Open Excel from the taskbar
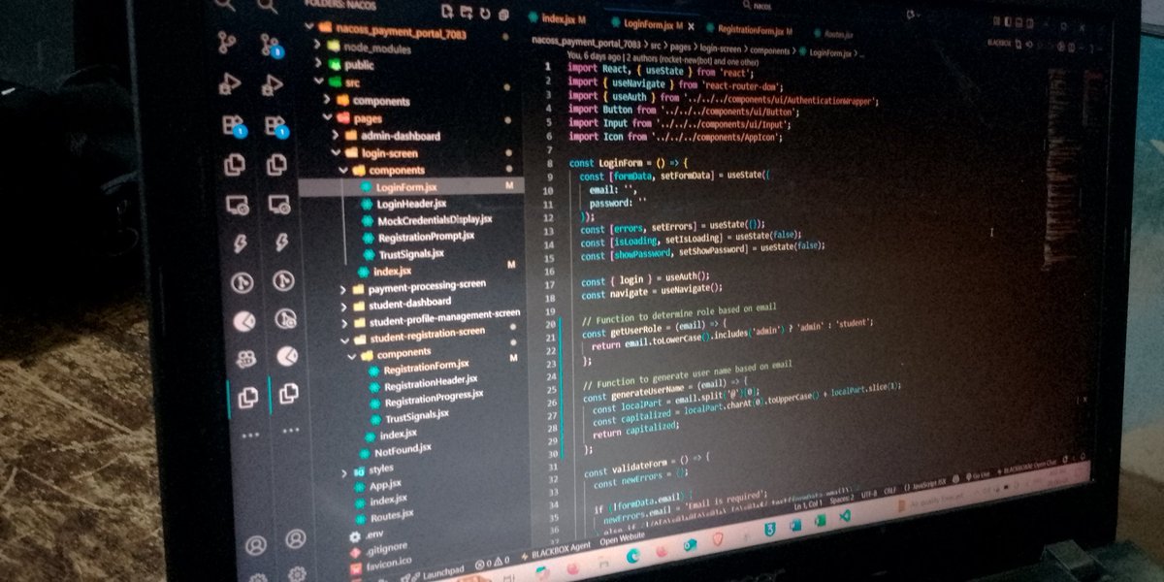 [x=821, y=523]
